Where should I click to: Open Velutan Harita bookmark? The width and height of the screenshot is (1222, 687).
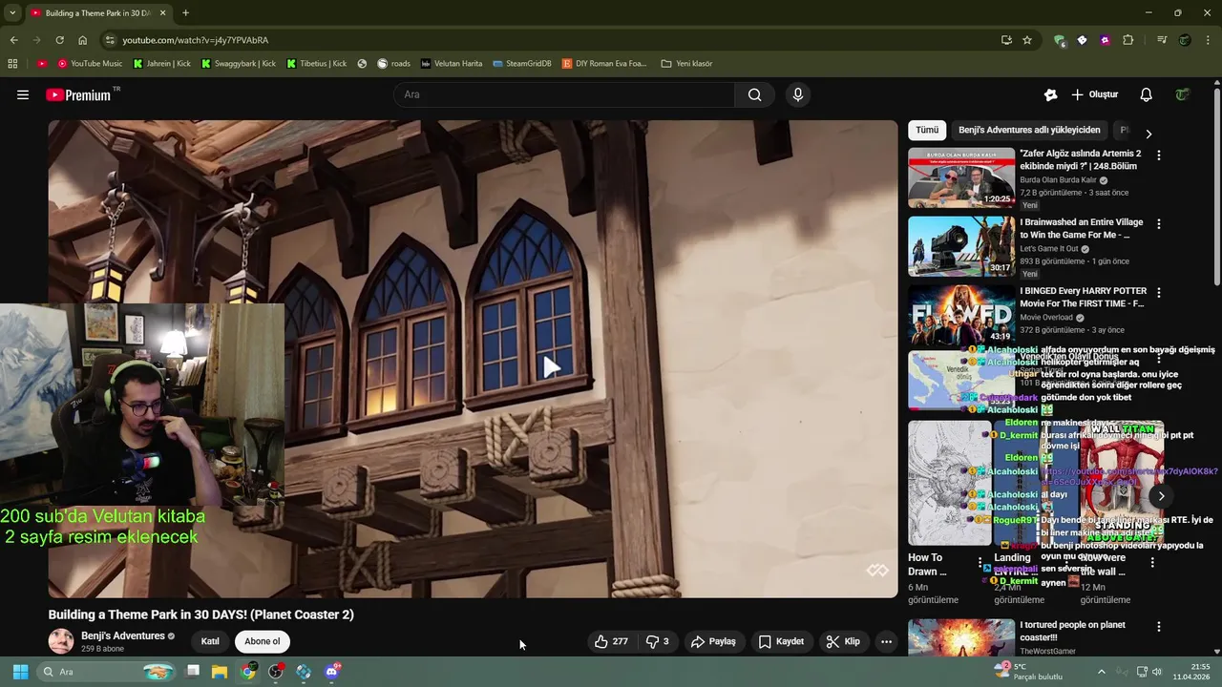point(452,64)
